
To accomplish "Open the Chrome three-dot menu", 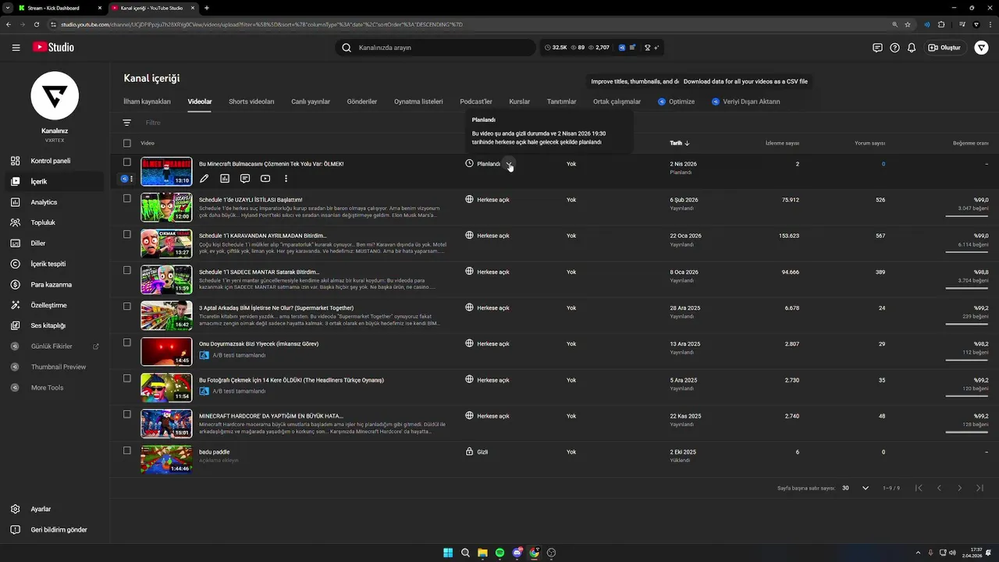I will 990,24.
